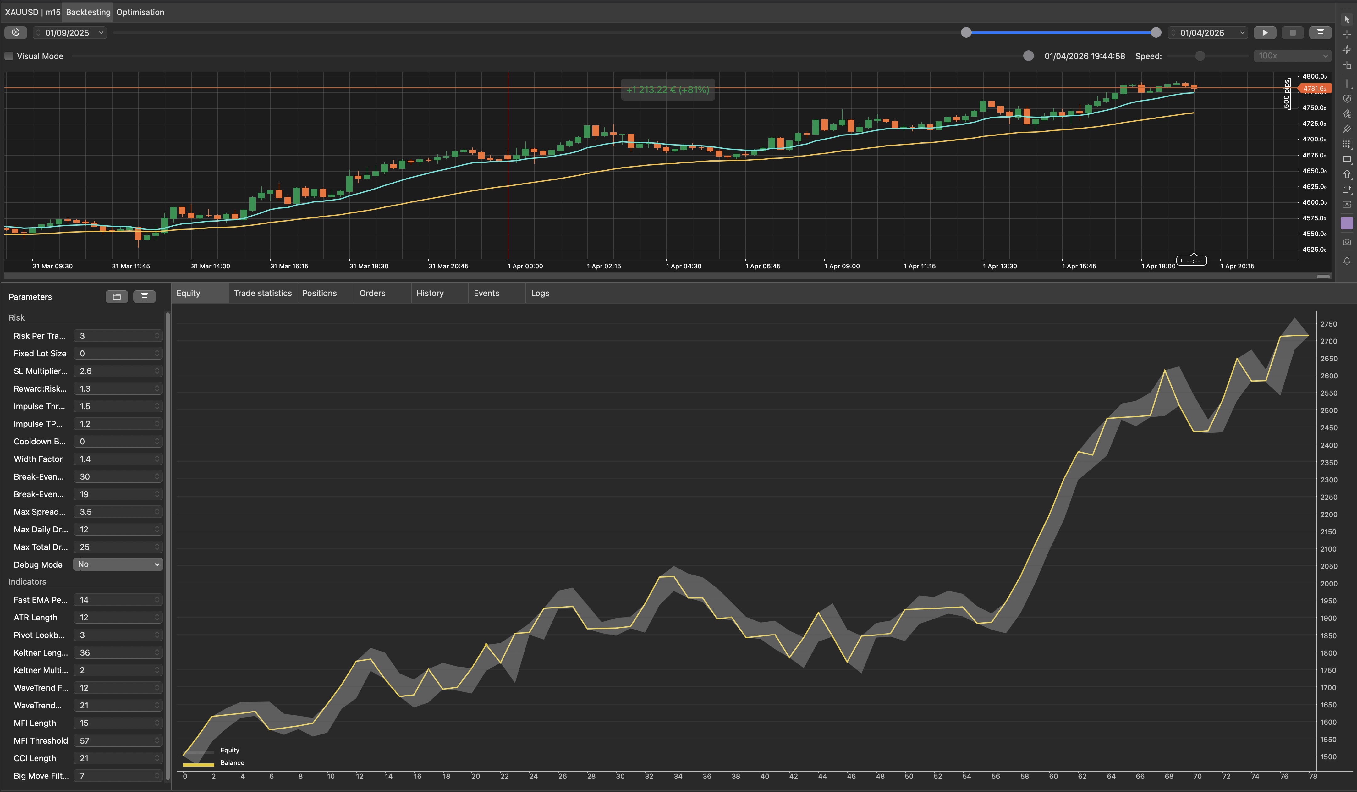This screenshot has width=1357, height=792.
Task: Open the Optimisation tab
Action: pos(140,12)
